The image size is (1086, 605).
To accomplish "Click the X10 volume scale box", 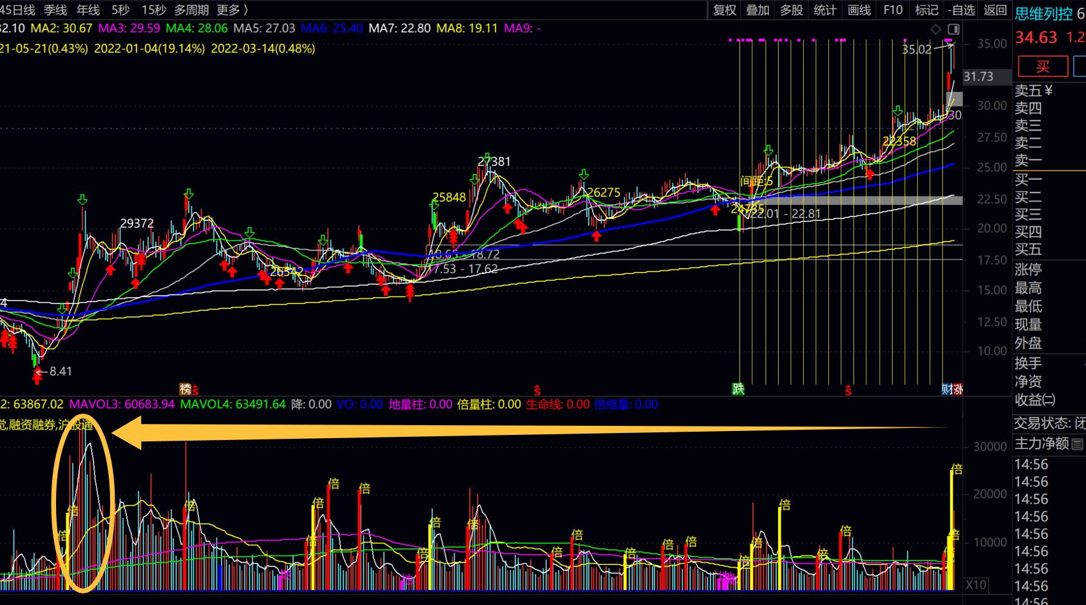I will (x=976, y=584).
